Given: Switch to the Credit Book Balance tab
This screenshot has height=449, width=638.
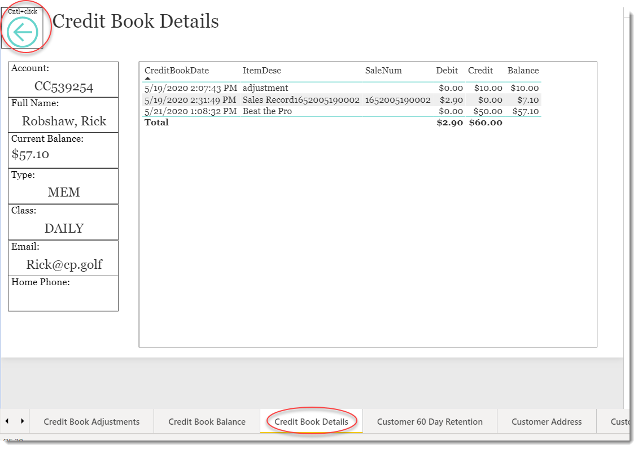Looking at the screenshot, I should [207, 422].
